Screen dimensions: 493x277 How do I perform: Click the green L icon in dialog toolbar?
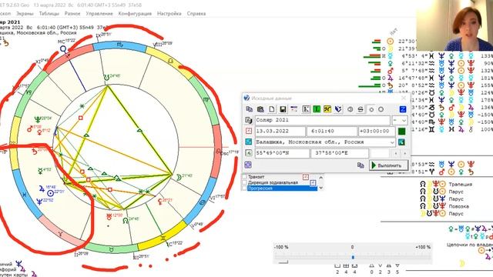(317, 109)
